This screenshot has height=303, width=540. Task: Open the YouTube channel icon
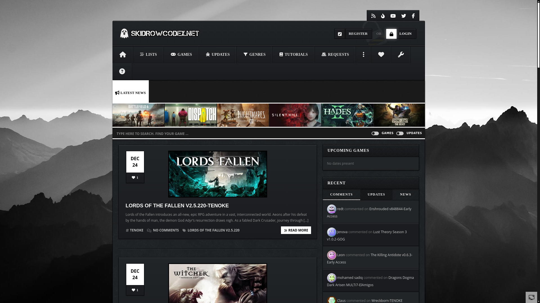393,16
